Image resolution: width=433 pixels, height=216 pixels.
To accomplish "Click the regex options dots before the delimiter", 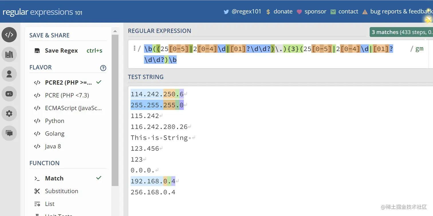I will point(134,48).
